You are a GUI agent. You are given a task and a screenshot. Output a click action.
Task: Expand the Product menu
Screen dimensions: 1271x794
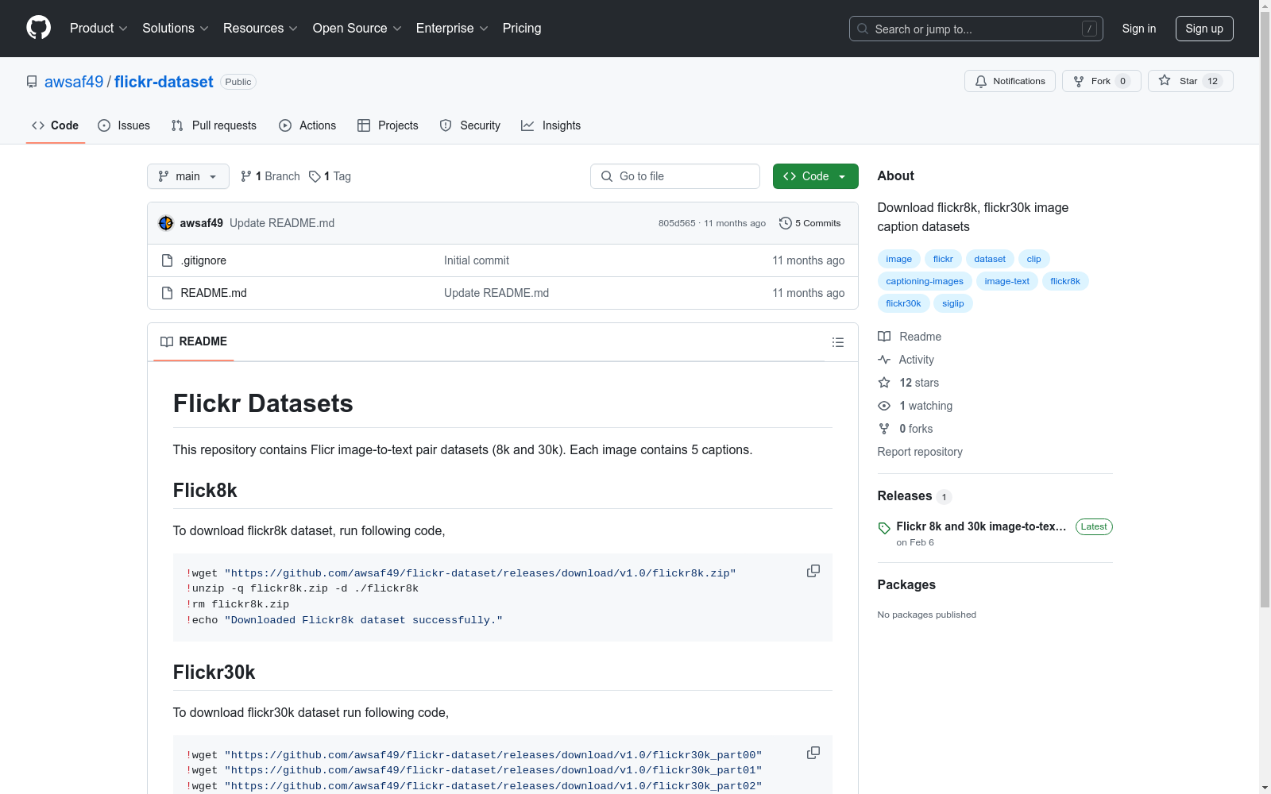click(99, 29)
